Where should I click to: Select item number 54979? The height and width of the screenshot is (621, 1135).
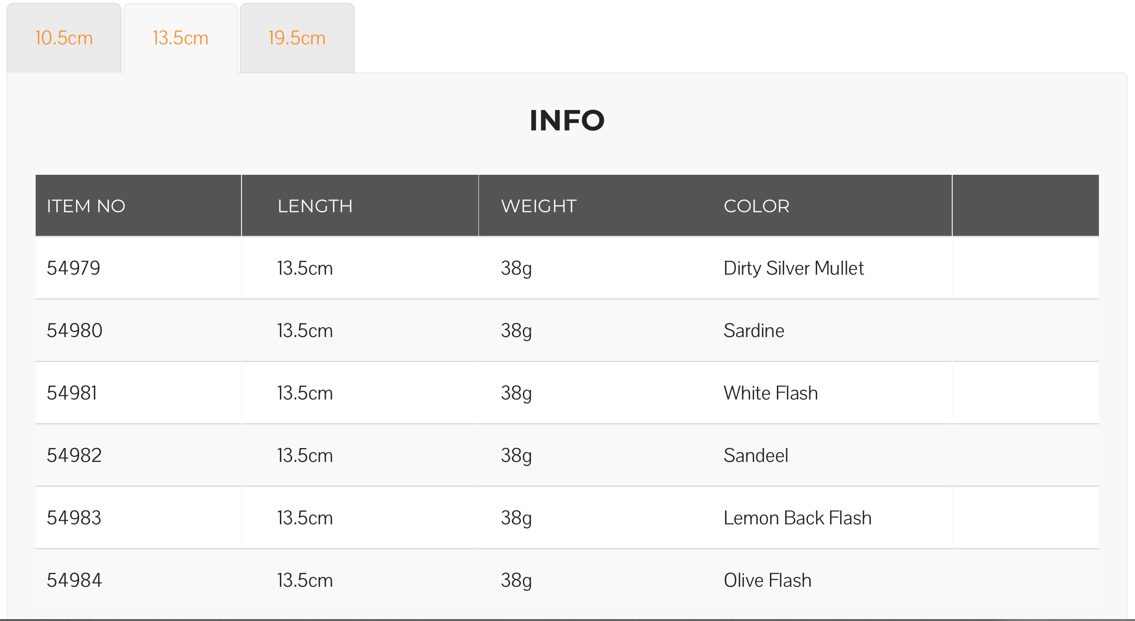[x=74, y=268]
